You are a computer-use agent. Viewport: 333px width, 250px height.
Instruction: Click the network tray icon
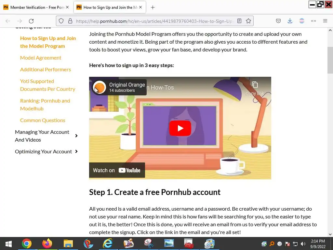(x=295, y=244)
